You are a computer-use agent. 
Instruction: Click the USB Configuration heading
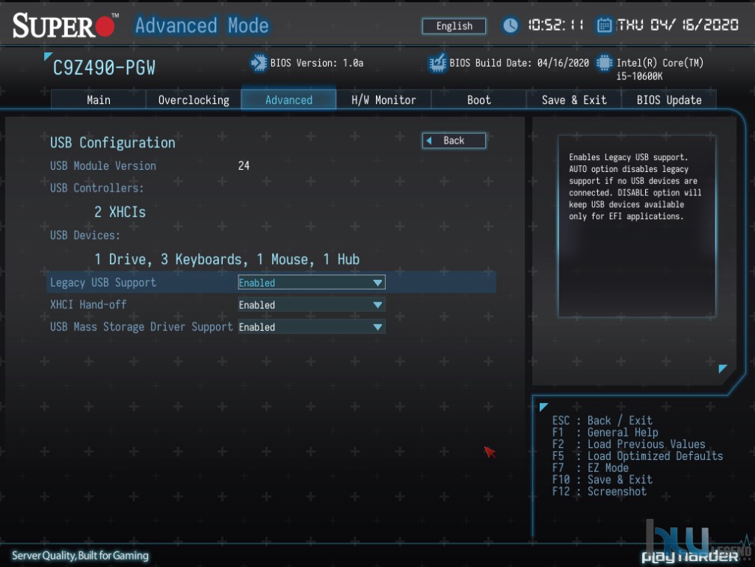pyautogui.click(x=113, y=143)
